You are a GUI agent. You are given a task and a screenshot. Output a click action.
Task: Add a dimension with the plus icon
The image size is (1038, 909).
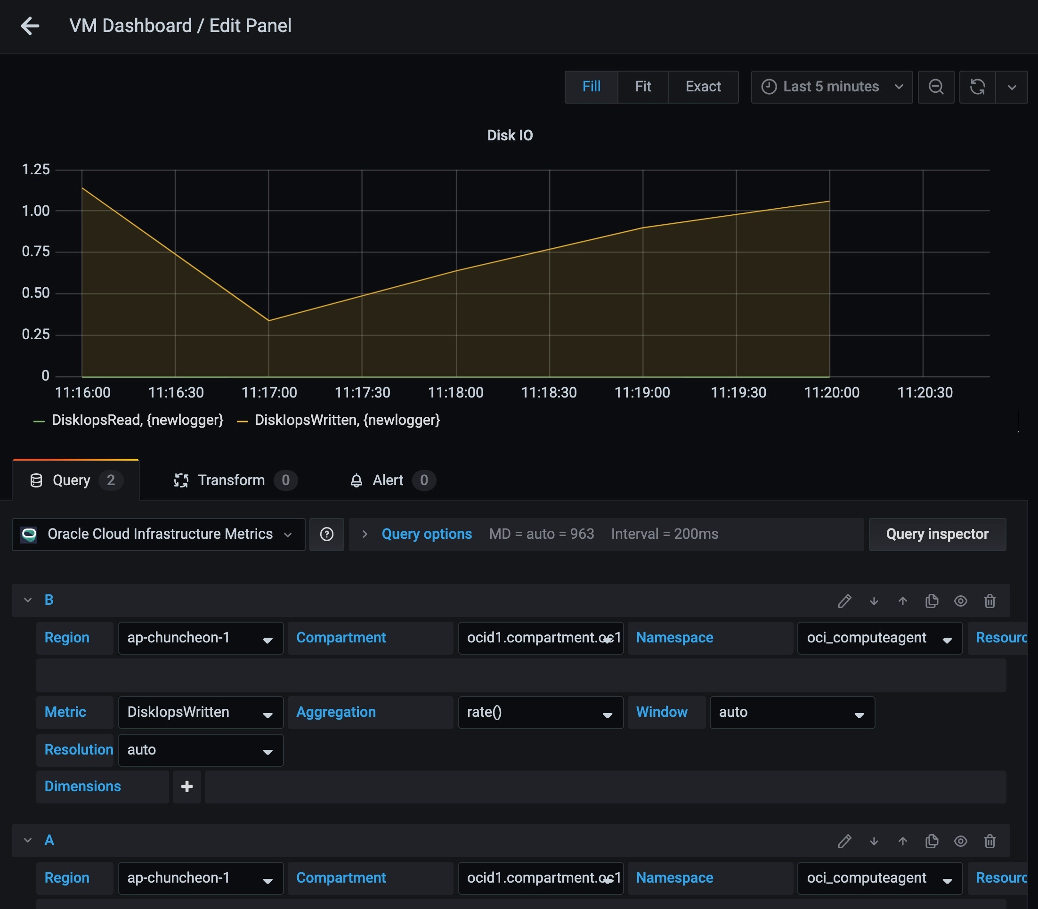pos(186,786)
